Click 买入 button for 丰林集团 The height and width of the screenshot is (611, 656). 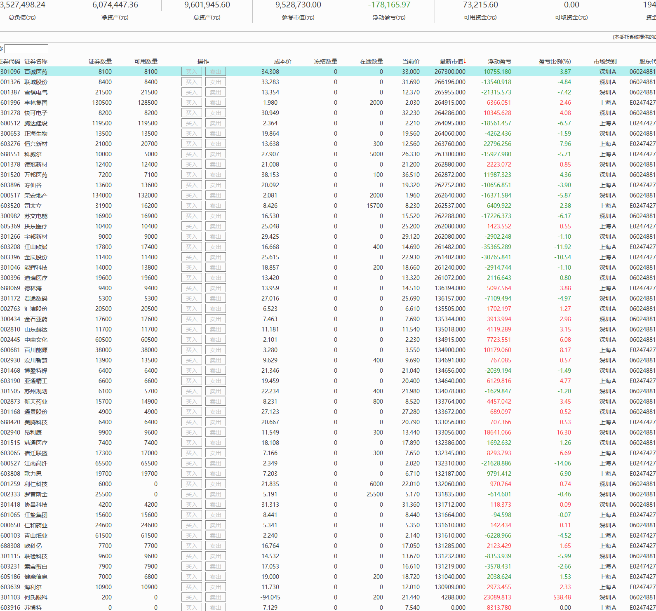tap(192, 103)
